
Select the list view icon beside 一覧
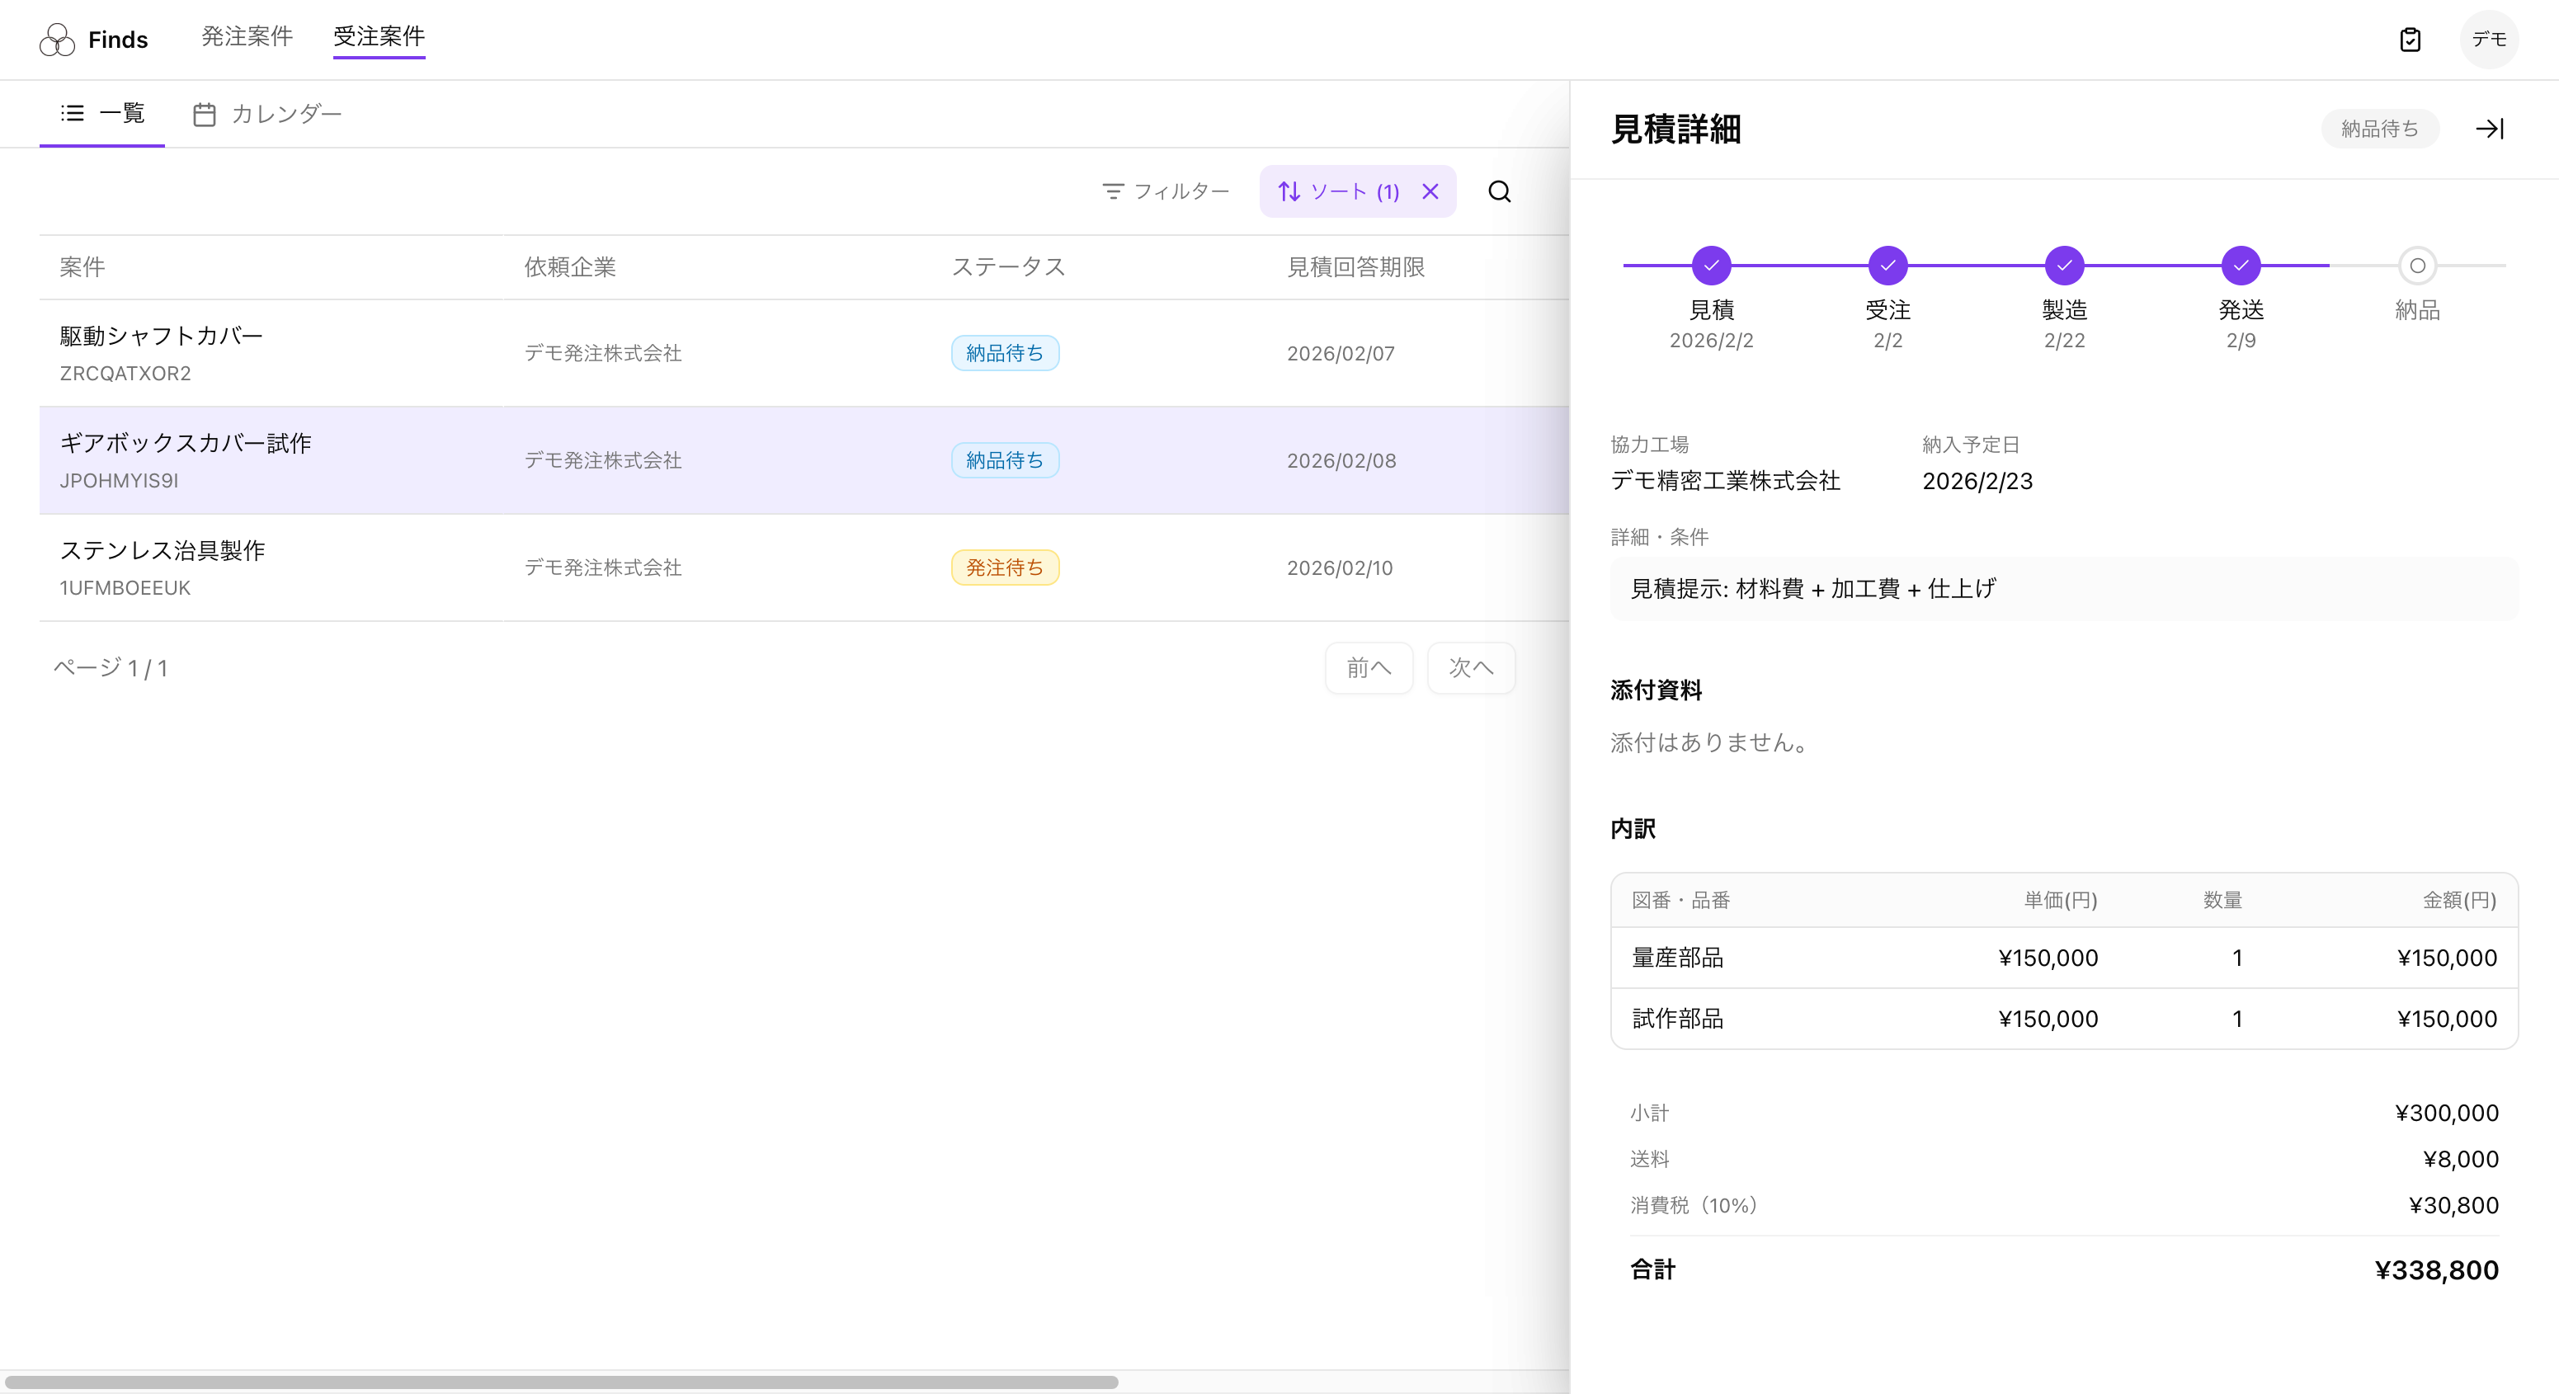coord(72,113)
